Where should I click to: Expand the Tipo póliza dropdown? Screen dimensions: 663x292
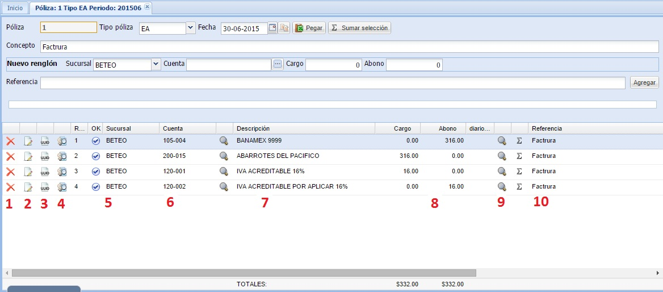(190, 28)
